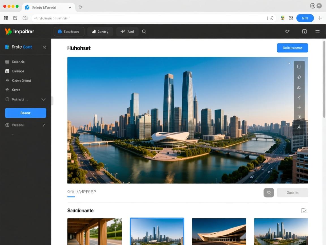Click the magnifier search icon in dark toolbar

click(x=144, y=31)
